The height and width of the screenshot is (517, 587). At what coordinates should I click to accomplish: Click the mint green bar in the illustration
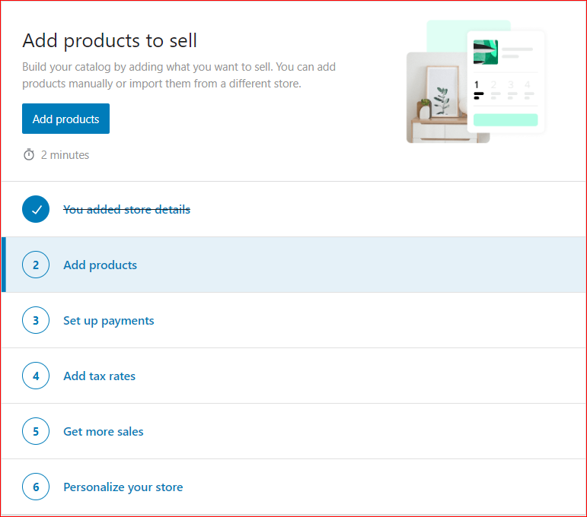coord(506,120)
